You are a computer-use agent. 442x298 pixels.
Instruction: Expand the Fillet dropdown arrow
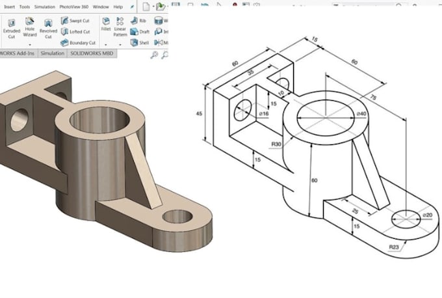(x=106, y=45)
